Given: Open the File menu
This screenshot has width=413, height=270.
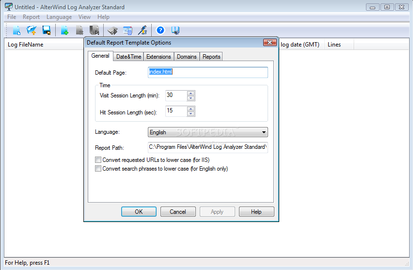Looking at the screenshot, I should pyautogui.click(x=12, y=17).
